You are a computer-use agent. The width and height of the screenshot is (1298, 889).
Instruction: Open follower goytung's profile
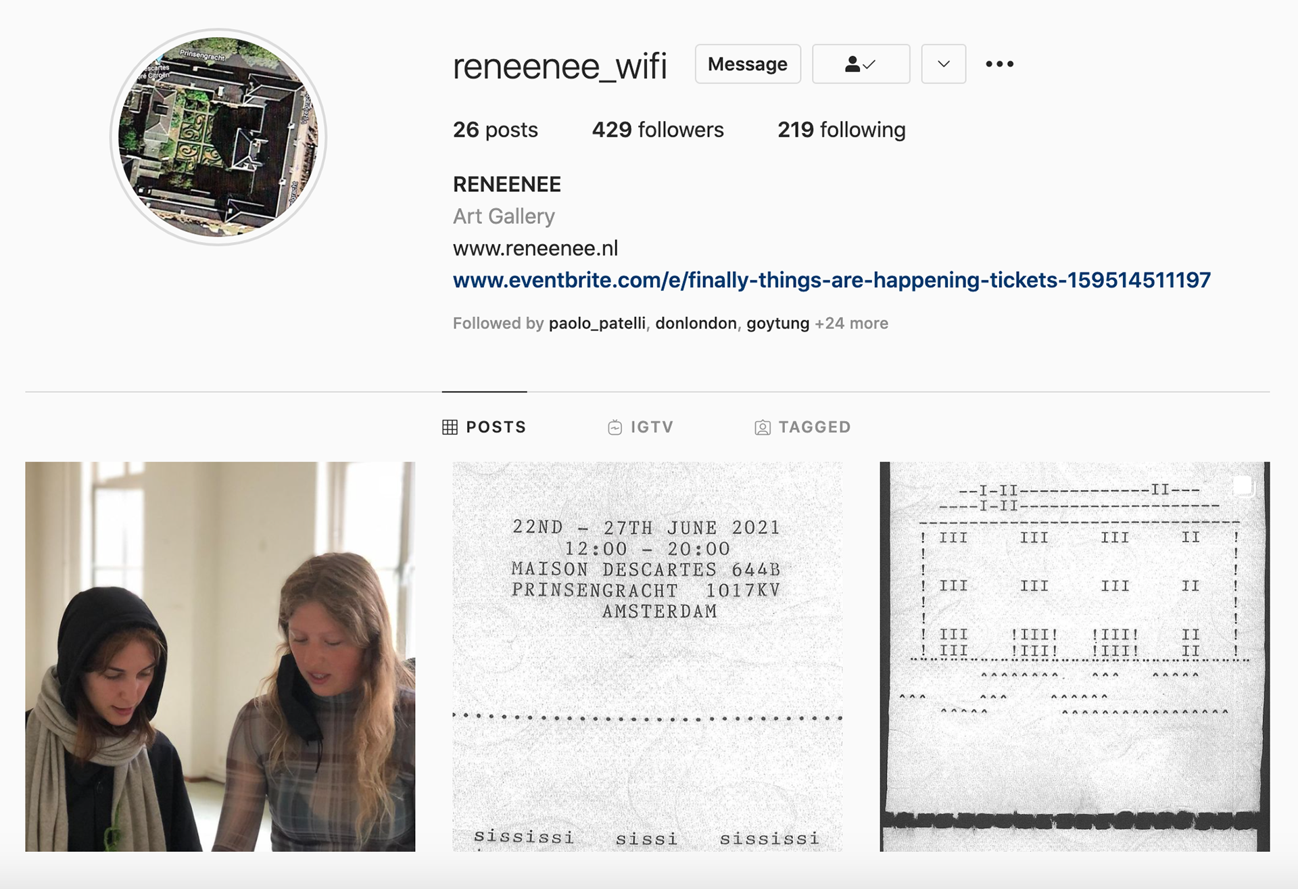tap(777, 324)
